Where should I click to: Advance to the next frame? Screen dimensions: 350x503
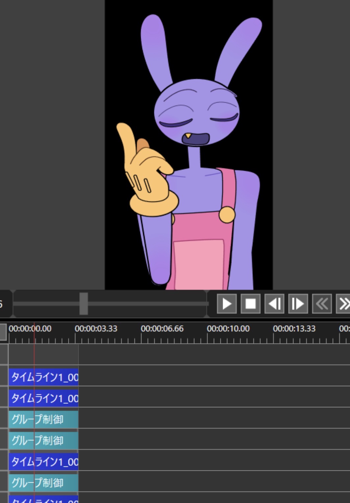[298, 304]
